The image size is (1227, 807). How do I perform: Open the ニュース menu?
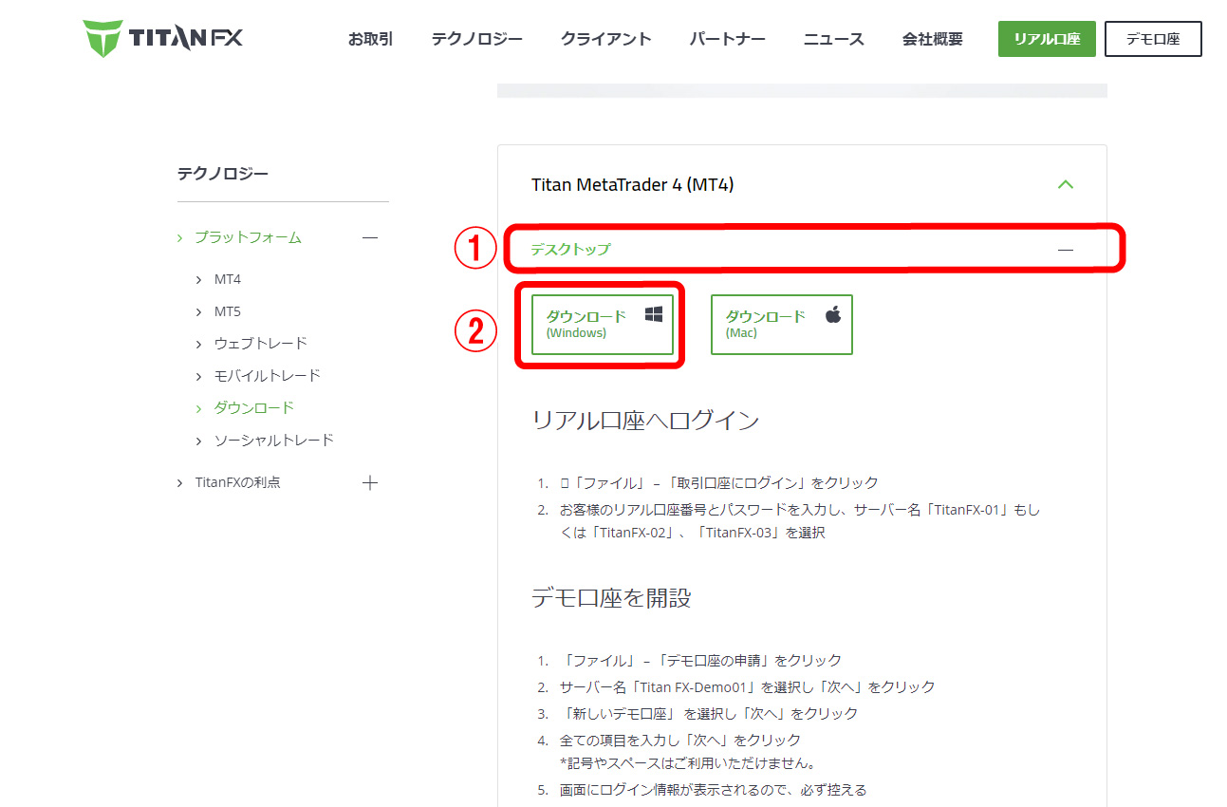833,39
